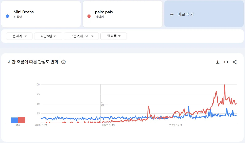This screenshot has height=143, width=245.
Task: Click the red average bar
Action: 22,120
